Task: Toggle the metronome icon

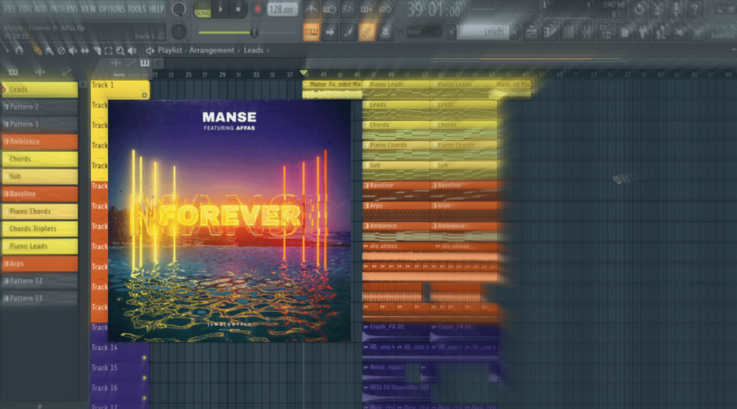Action: [311, 9]
